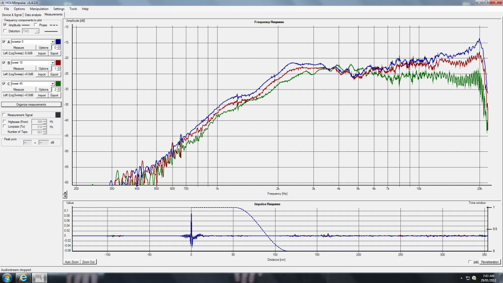Screen dimensions: 503x283
Task: Import data into measurement B
Action: (x=42, y=74)
